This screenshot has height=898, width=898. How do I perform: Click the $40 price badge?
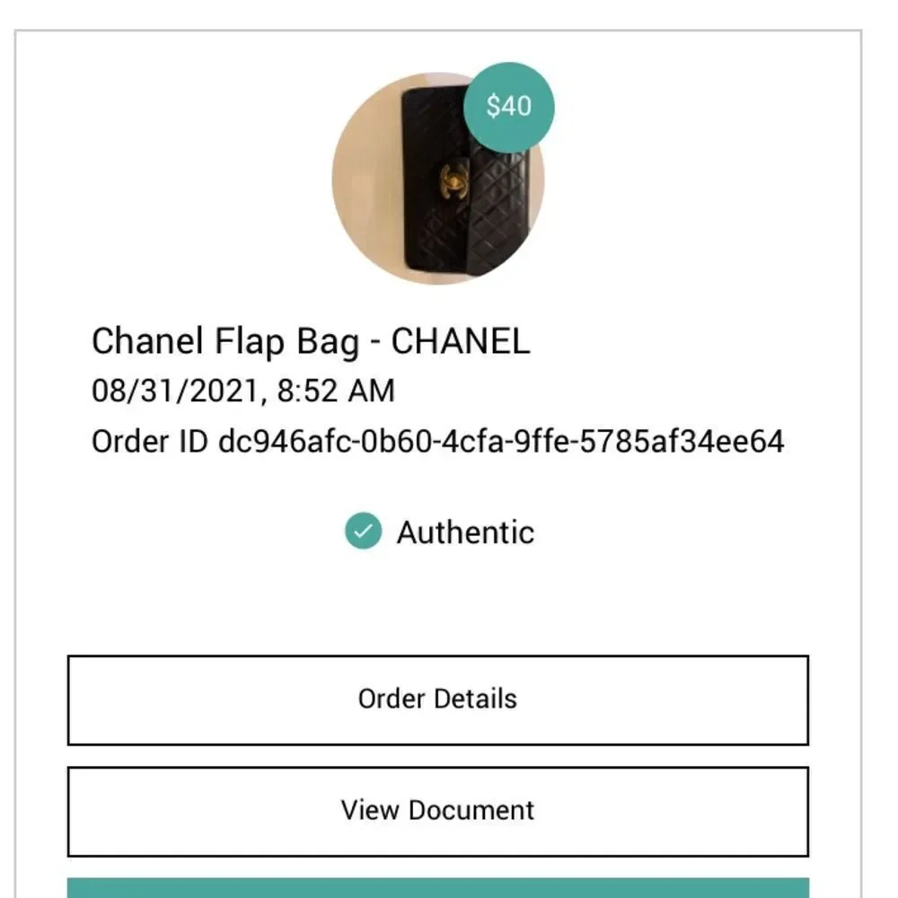[x=508, y=107]
